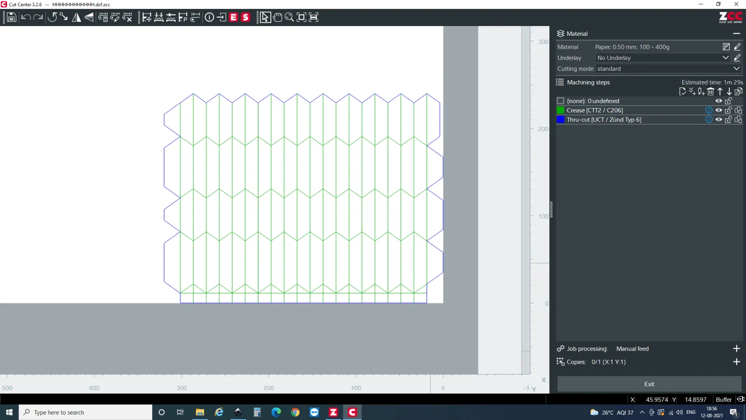Rotate the design with the curved arrow icon
The image size is (746, 420).
tap(52, 18)
